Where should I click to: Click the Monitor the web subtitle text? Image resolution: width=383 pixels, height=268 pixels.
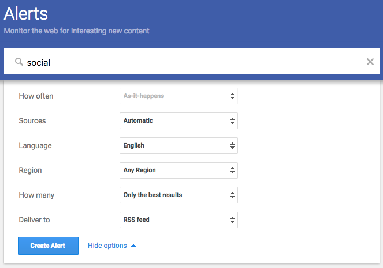[x=76, y=31]
